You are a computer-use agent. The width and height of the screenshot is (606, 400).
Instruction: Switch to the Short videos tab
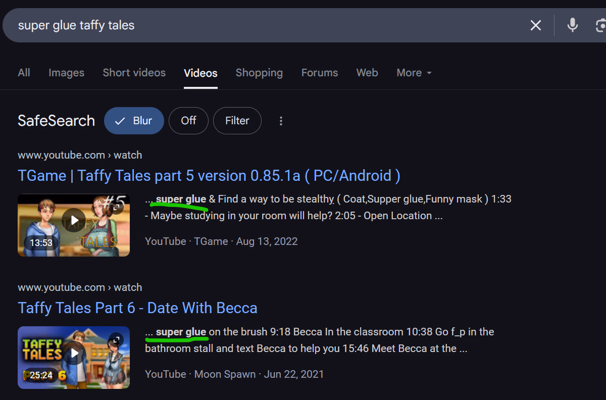(x=134, y=73)
